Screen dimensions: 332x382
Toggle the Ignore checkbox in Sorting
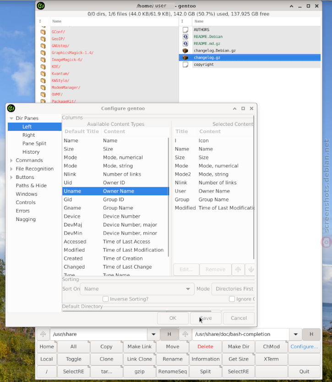(x=232, y=299)
